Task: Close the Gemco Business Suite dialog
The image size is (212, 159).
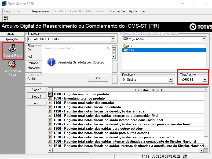Action: 108,48
